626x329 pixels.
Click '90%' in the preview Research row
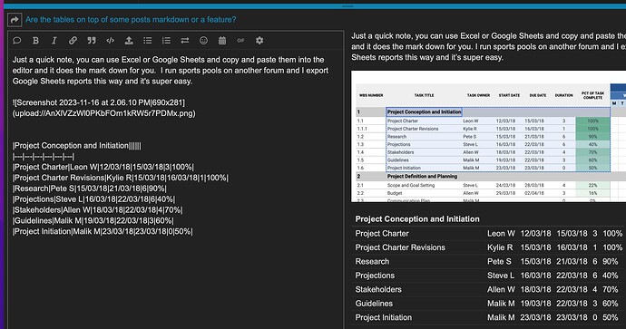611,262
